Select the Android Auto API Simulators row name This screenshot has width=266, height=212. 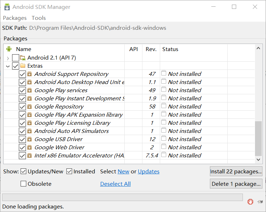[x=72, y=131]
